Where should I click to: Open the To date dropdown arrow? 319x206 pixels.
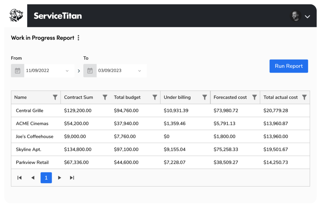139,71
